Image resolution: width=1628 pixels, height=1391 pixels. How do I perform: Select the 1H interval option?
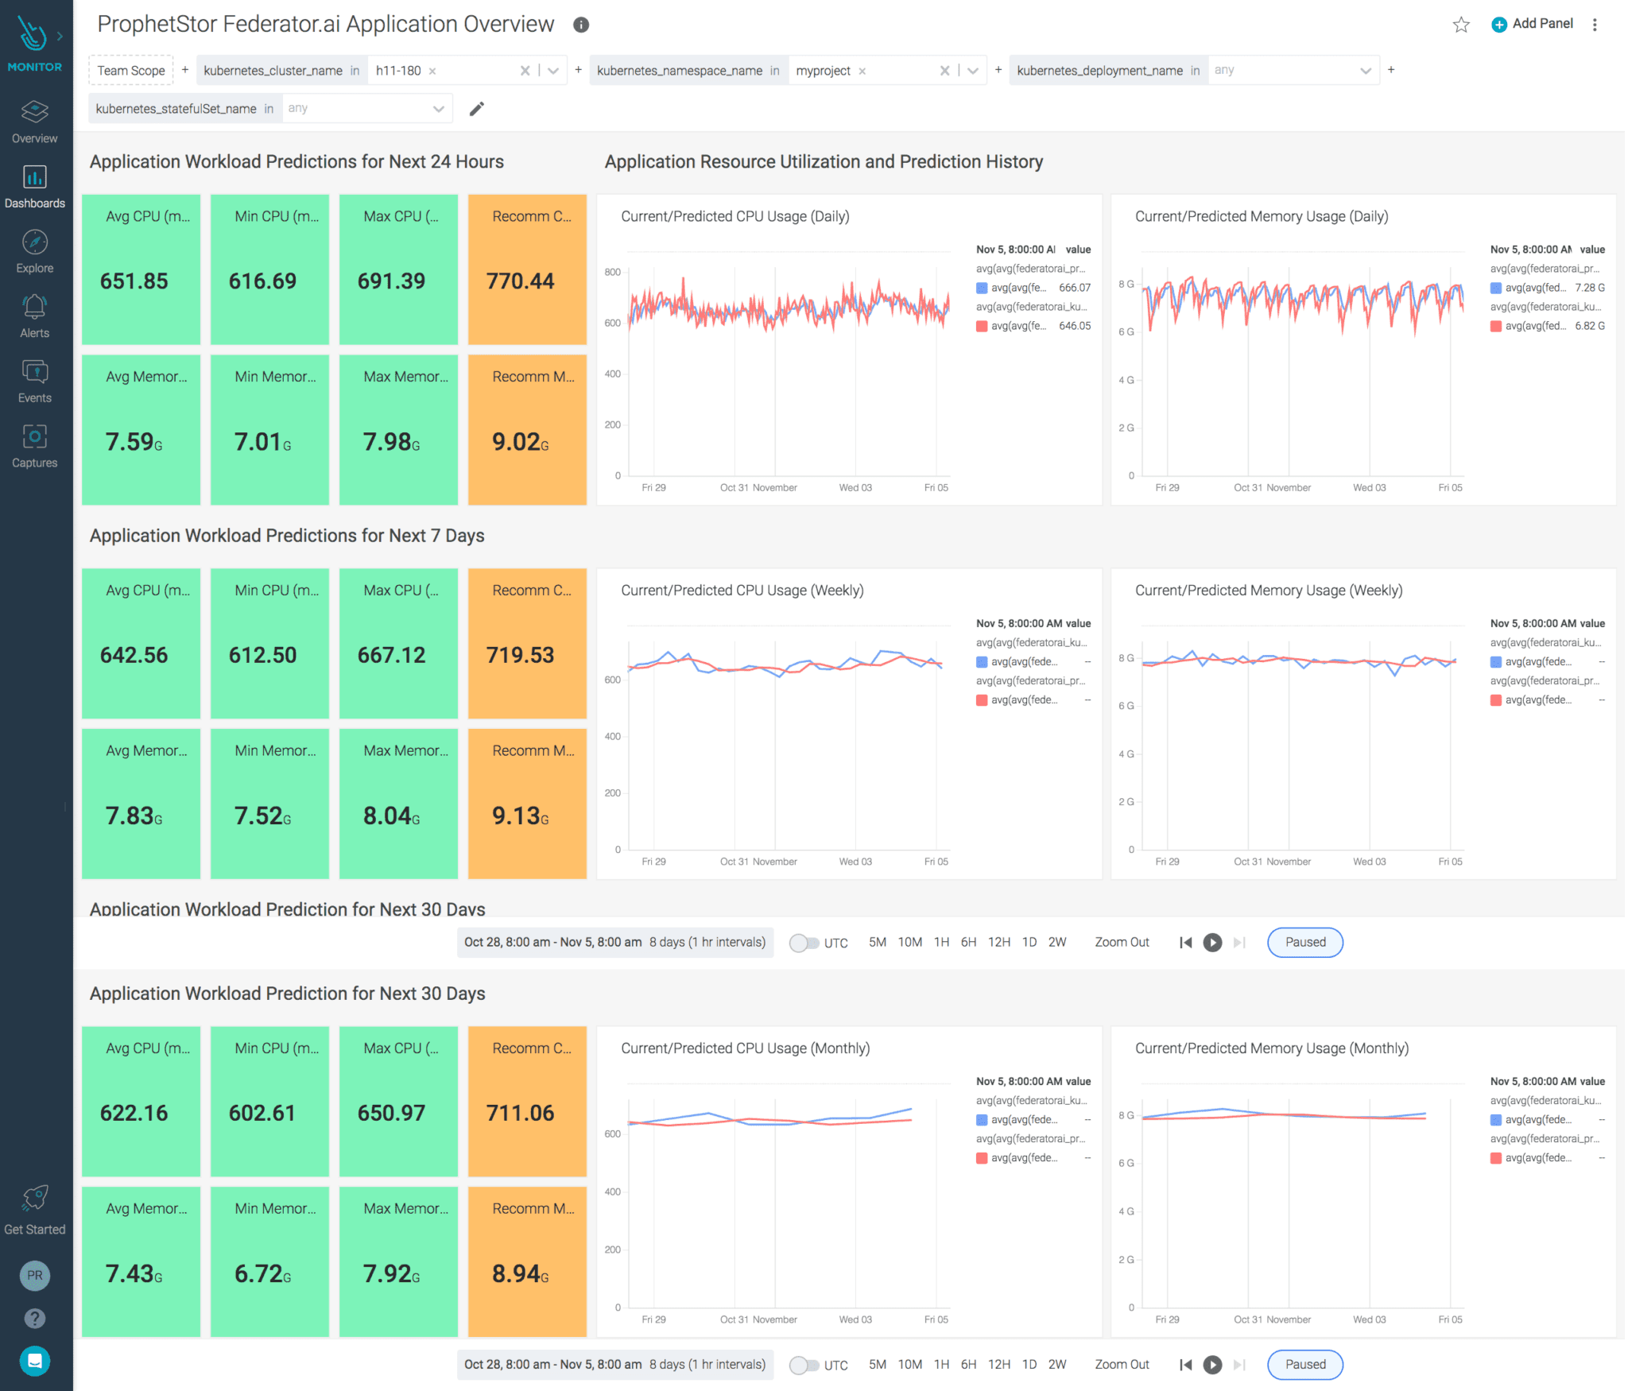942,942
